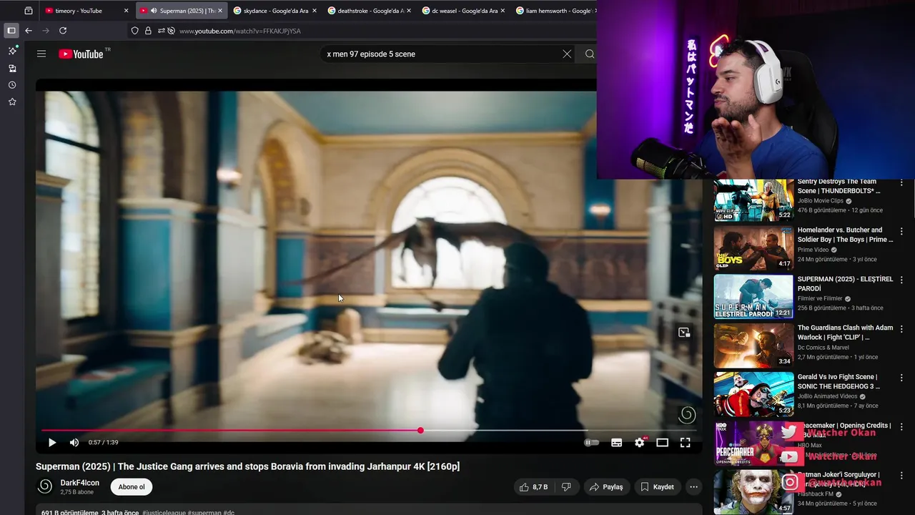Switch to theater mode
Viewport: 915px width, 515px height.
pyautogui.click(x=663, y=443)
